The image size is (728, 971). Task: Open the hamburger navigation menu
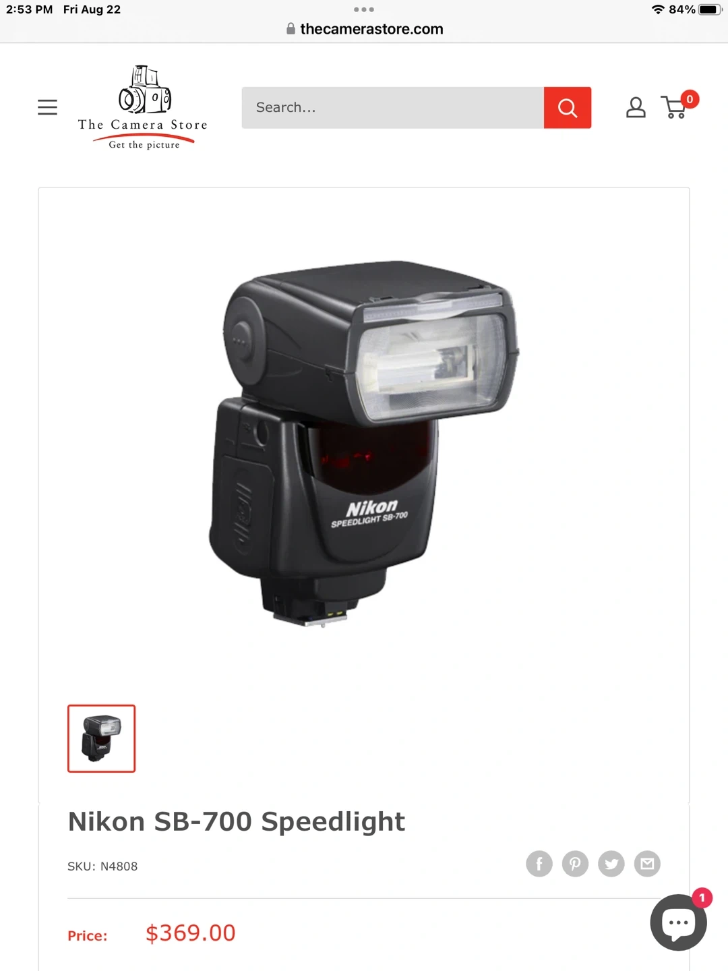click(47, 107)
